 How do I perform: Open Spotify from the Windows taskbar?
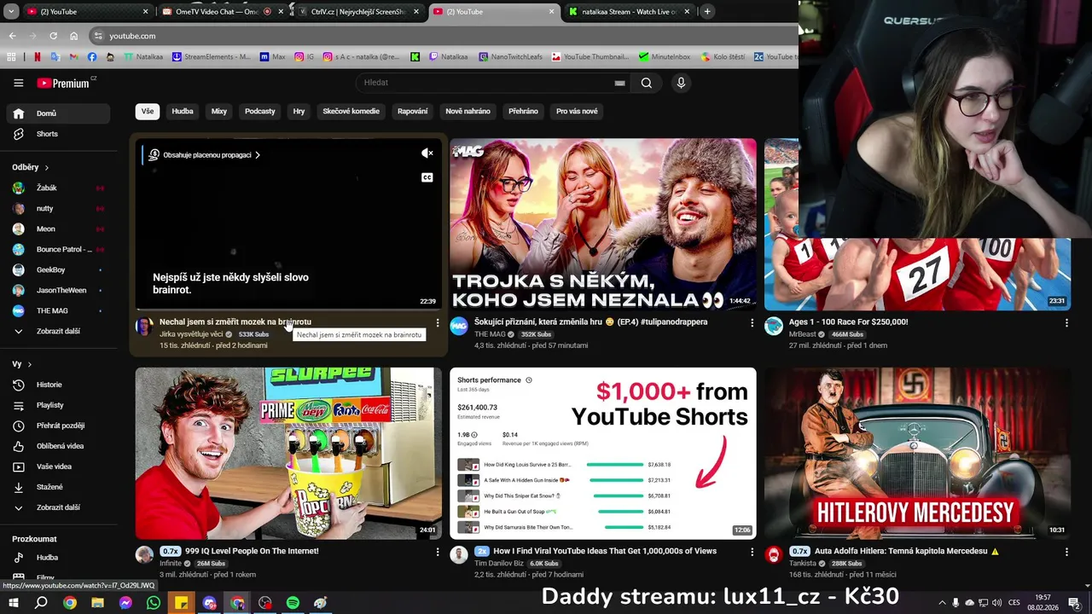[293, 603]
